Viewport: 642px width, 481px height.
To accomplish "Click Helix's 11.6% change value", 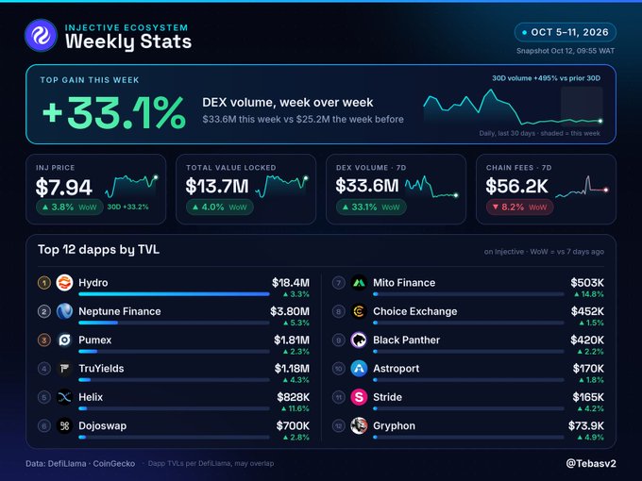I will (296, 408).
